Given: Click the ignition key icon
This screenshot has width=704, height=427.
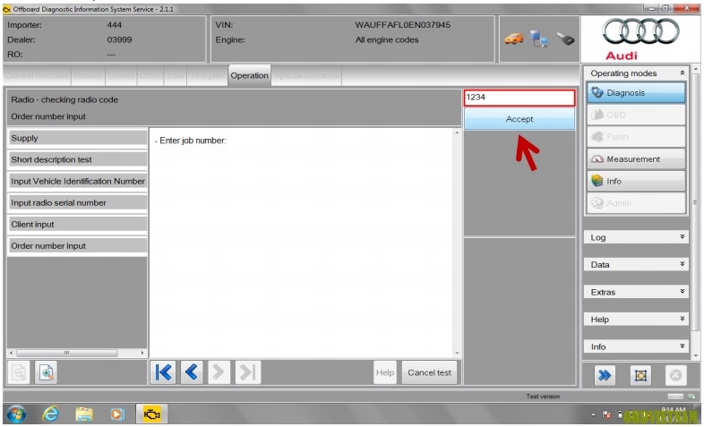Looking at the screenshot, I should [x=565, y=39].
